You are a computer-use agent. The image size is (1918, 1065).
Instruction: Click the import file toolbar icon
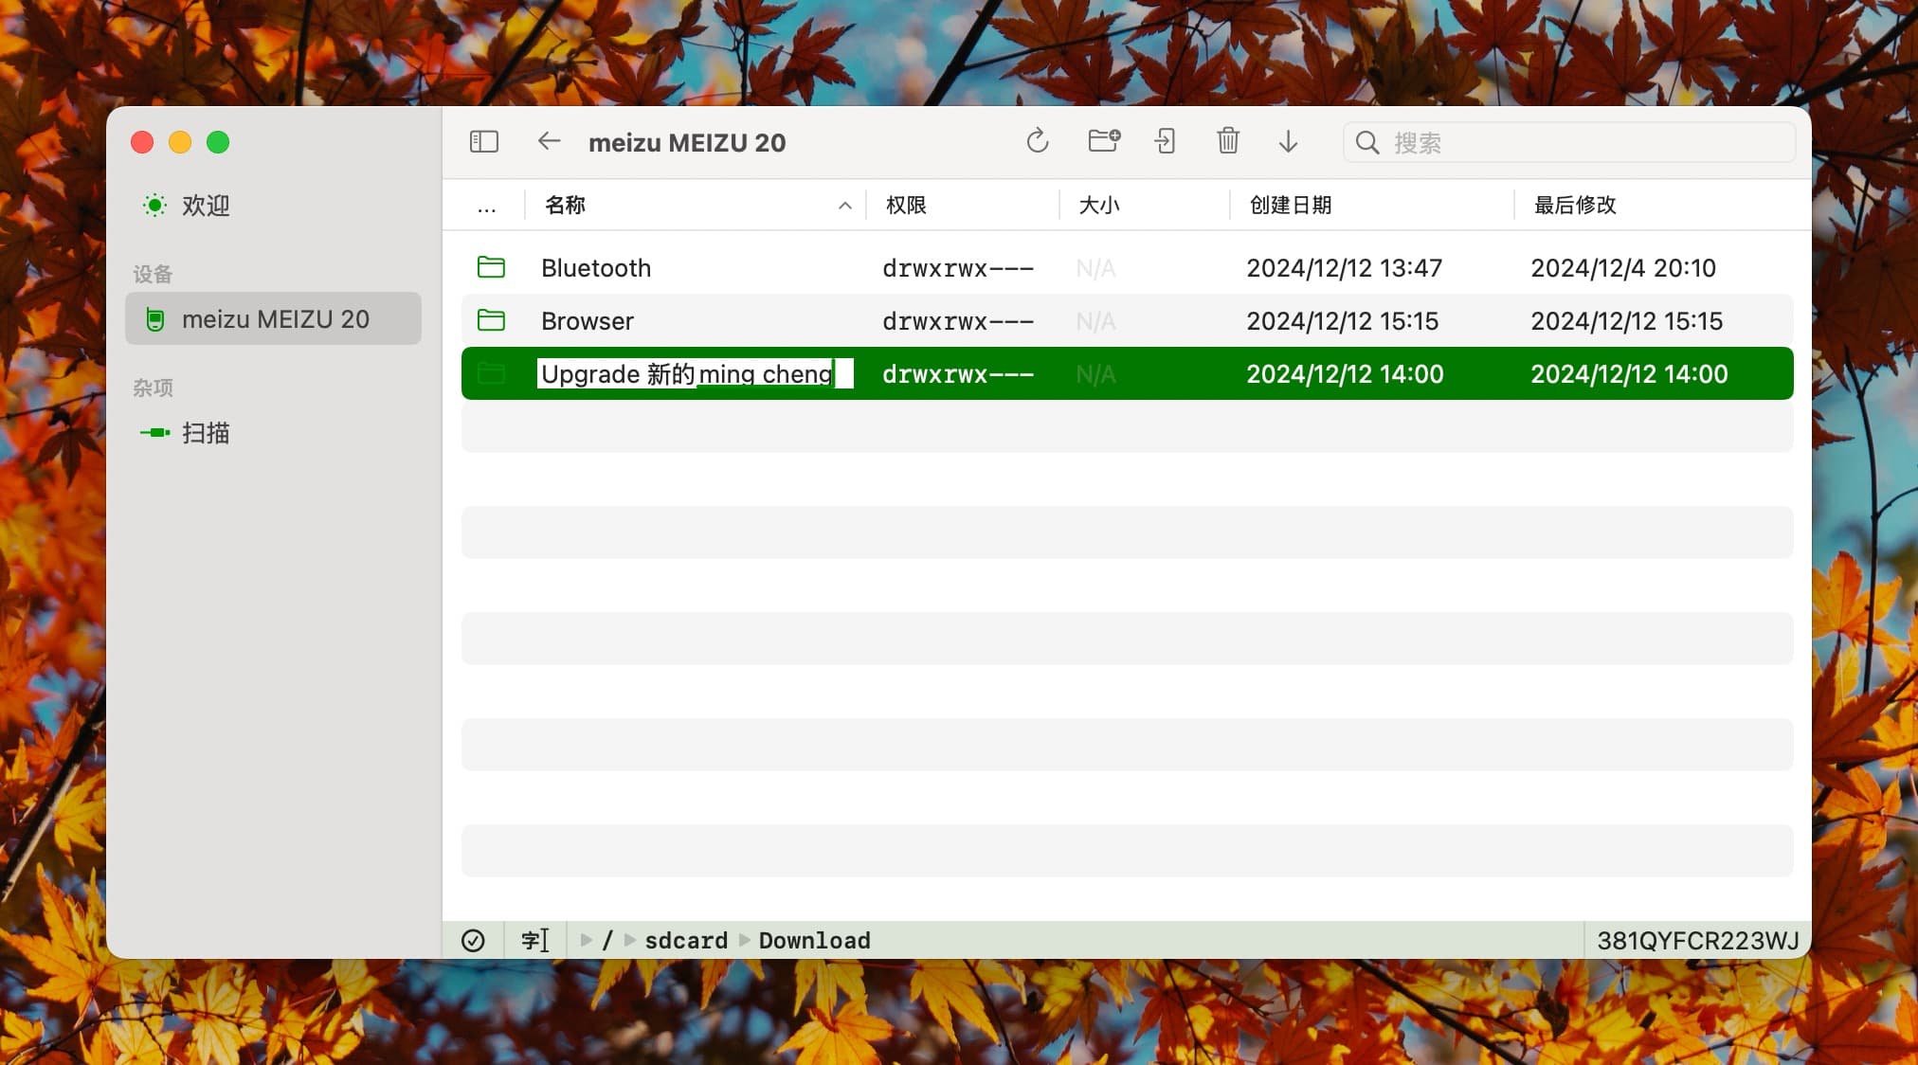click(1165, 142)
